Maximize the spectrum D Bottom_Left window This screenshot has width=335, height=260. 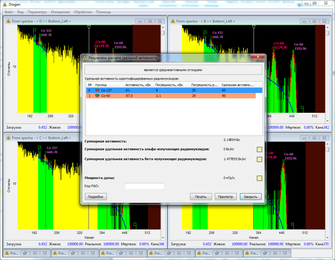[150, 21]
